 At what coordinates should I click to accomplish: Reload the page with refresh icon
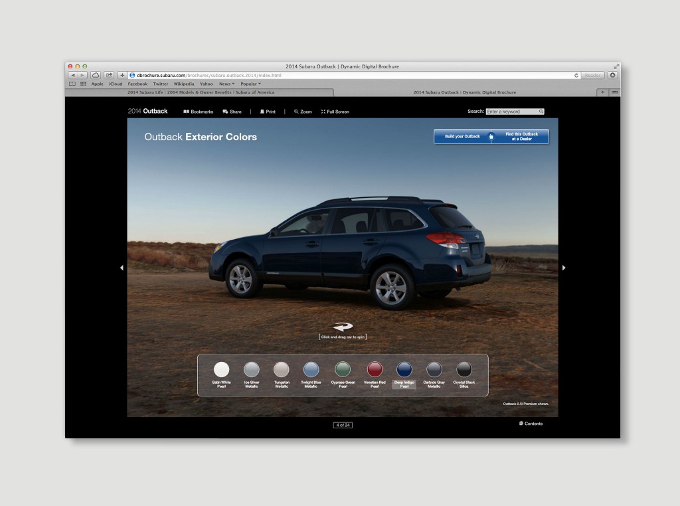tap(576, 76)
